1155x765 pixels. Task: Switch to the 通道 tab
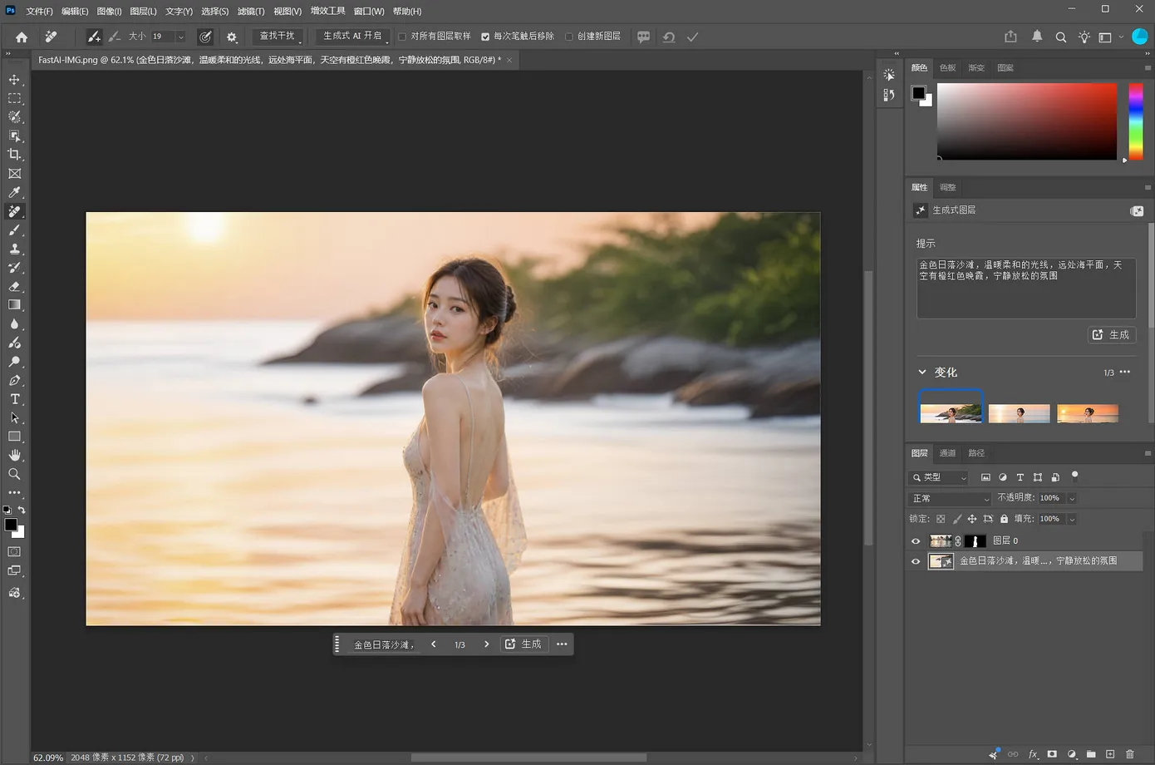947,453
